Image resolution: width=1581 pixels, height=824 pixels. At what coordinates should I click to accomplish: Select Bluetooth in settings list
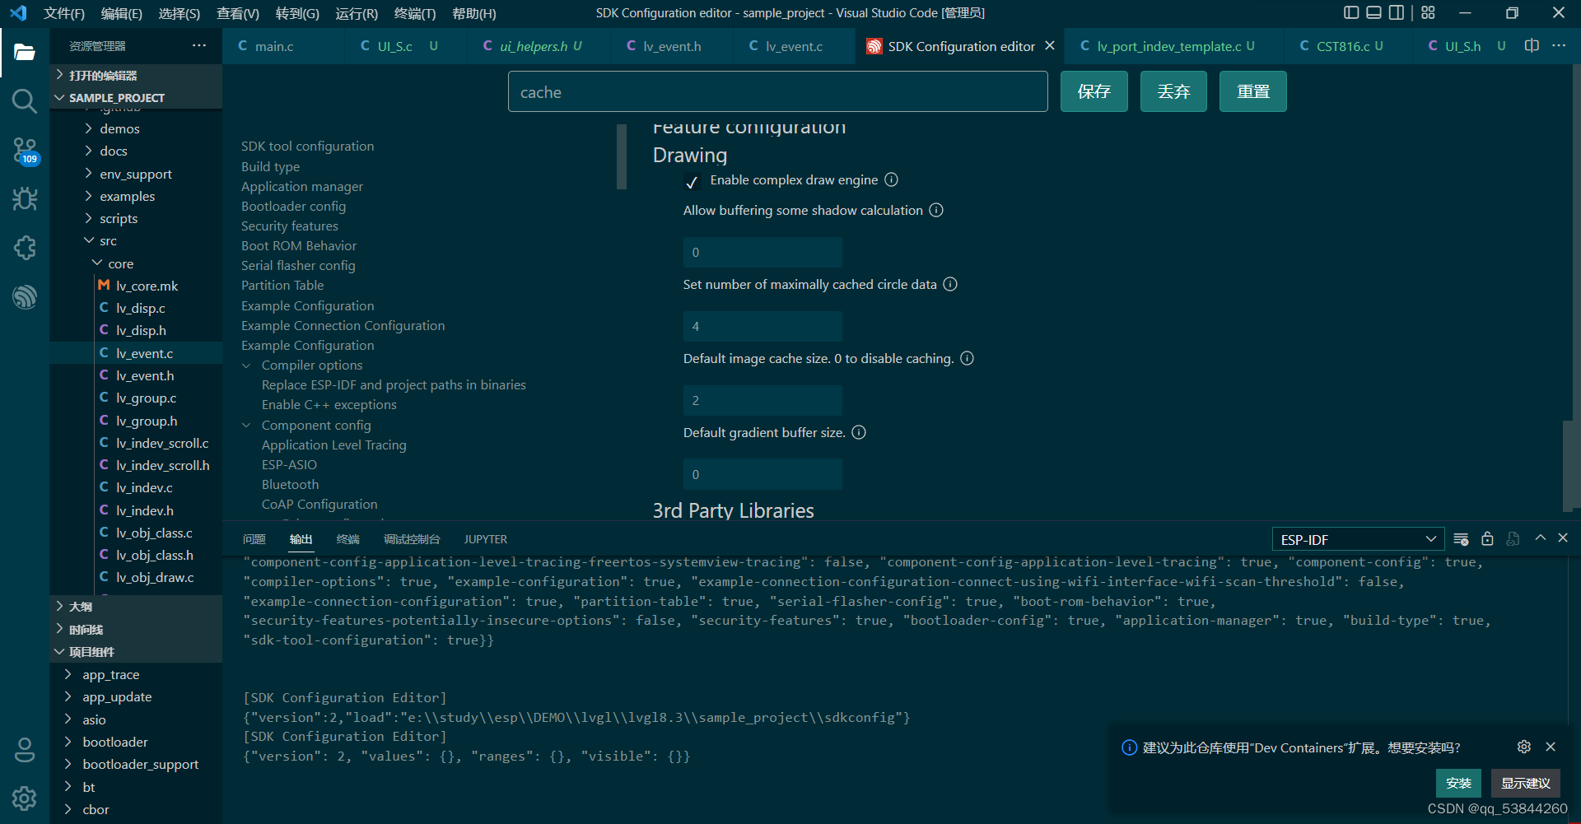290,484
